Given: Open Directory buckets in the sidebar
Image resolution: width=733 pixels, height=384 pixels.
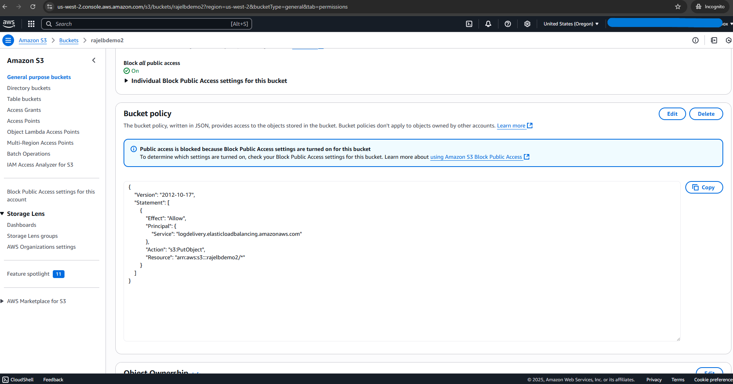Looking at the screenshot, I should [x=29, y=88].
